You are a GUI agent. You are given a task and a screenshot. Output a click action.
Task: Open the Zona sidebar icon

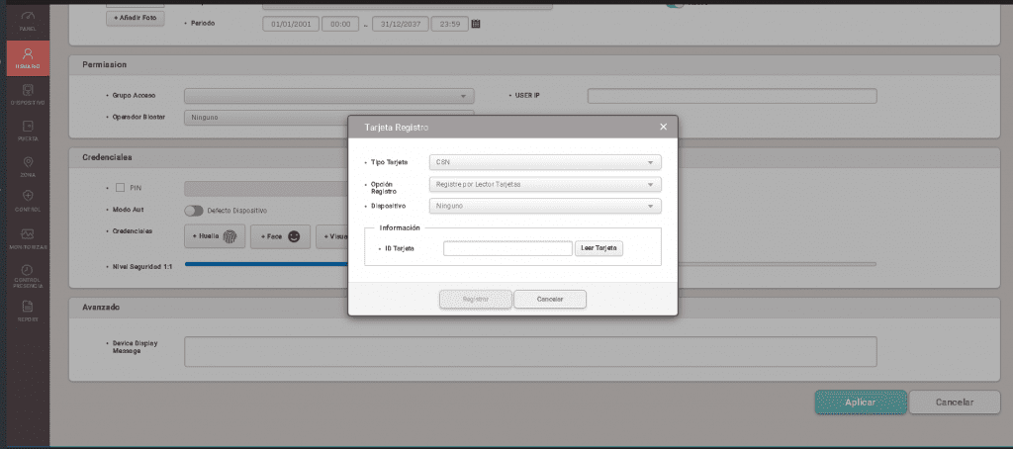27,165
